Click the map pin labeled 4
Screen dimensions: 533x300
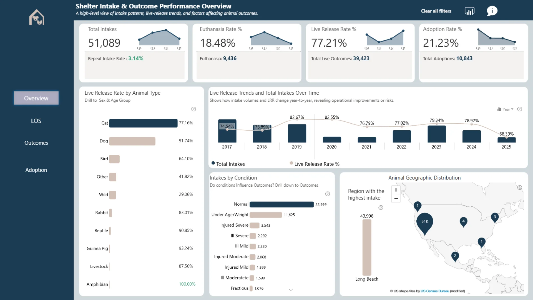coord(463,222)
